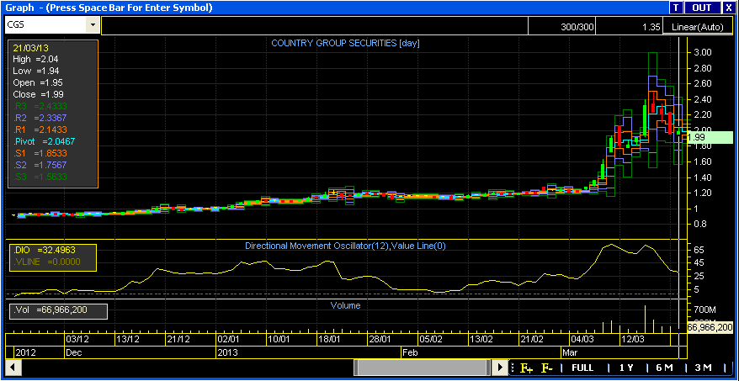
Task: Select the 1 Y time range
Action: tap(626, 368)
